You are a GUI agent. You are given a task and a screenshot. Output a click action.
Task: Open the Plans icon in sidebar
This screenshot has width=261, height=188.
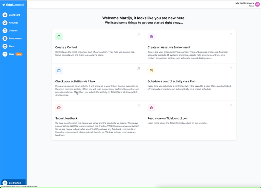tap(5, 46)
